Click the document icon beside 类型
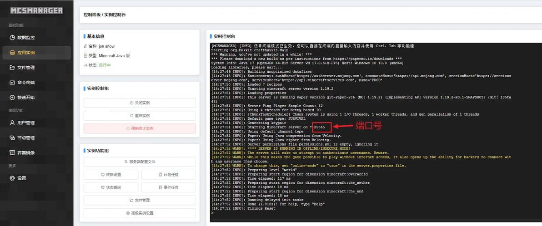Viewport: 542px width, 226px height. coord(85,55)
